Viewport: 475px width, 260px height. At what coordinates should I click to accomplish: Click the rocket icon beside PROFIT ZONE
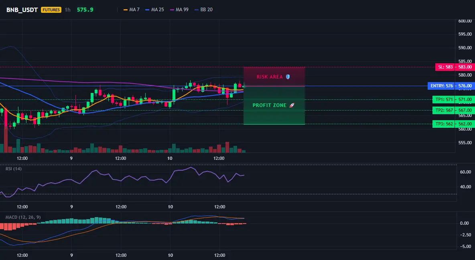292,105
